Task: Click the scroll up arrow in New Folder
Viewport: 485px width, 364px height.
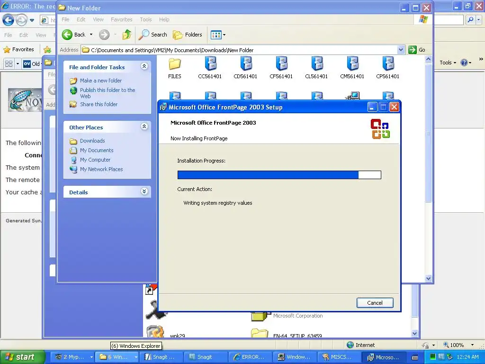Action: pyautogui.click(x=428, y=59)
